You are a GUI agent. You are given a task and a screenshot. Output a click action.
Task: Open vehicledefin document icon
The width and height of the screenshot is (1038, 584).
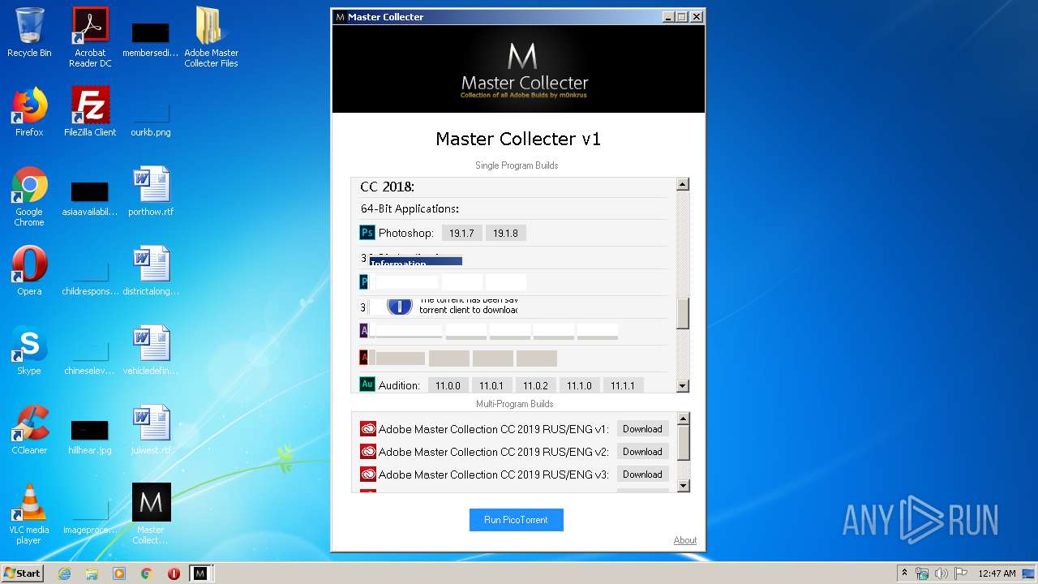pos(151,350)
